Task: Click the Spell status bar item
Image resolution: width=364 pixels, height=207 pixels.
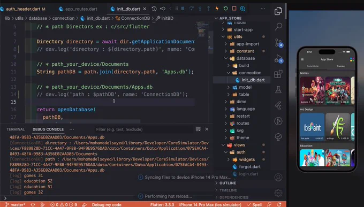Action: coord(254,205)
